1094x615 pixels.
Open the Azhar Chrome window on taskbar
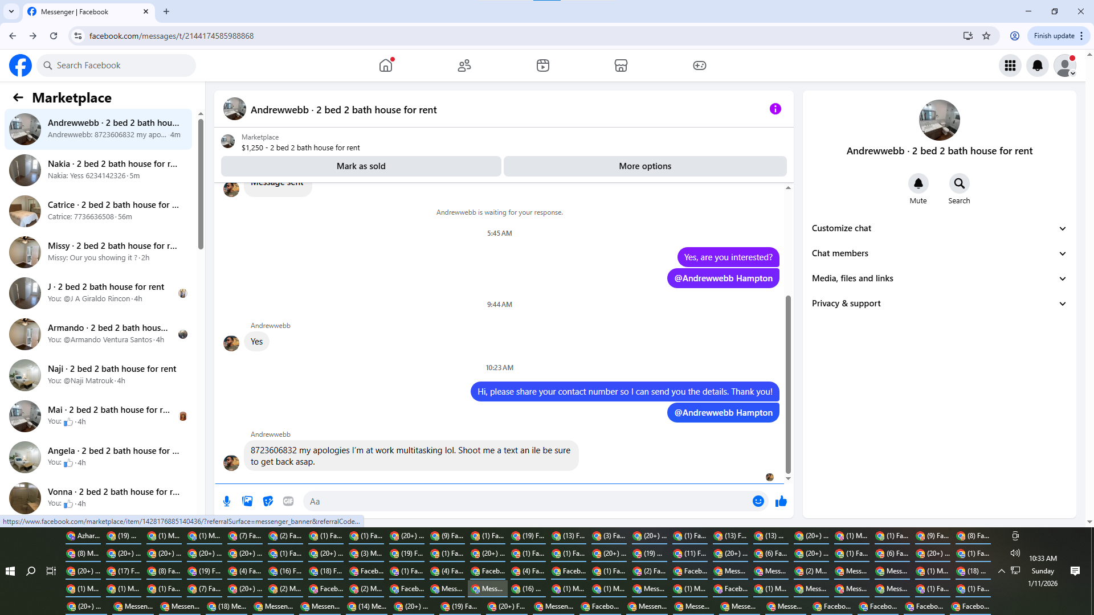click(83, 536)
